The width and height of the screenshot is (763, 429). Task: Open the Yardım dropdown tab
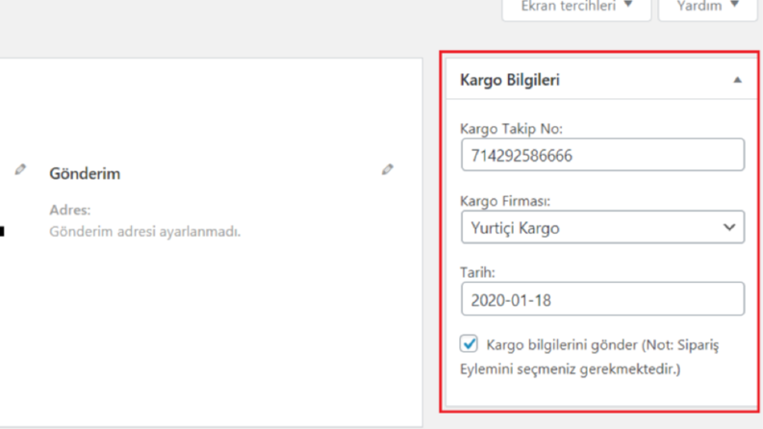(x=708, y=8)
